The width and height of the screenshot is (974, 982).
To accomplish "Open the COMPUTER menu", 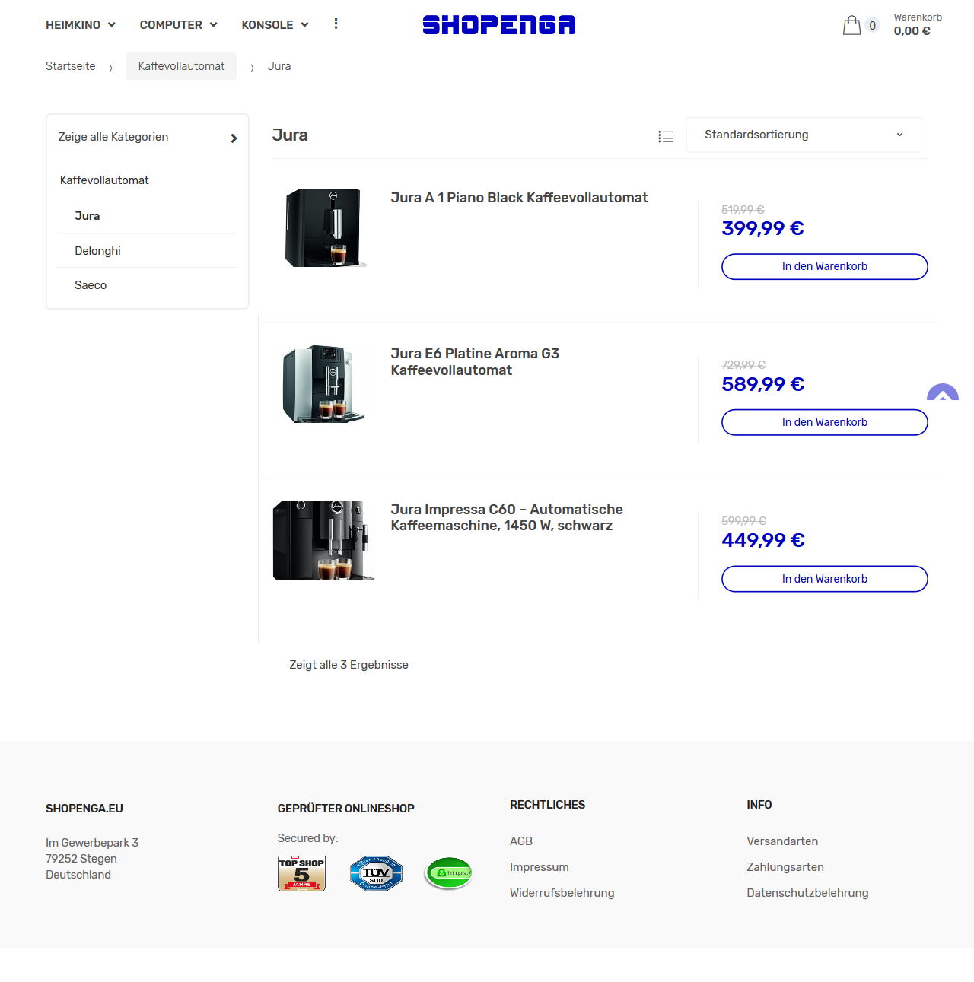I will [x=179, y=25].
